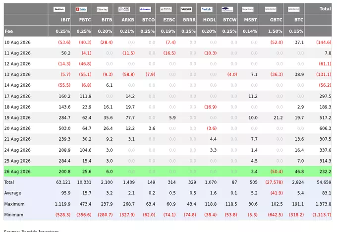This screenshot has width=337, height=232.
Task: Select the IBIT column header
Action: click(65, 20)
